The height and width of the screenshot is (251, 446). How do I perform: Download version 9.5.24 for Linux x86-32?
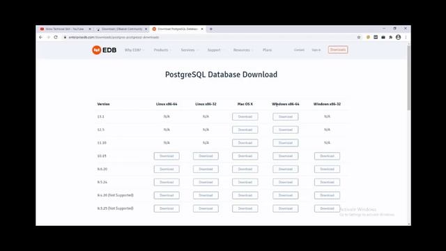206,182
